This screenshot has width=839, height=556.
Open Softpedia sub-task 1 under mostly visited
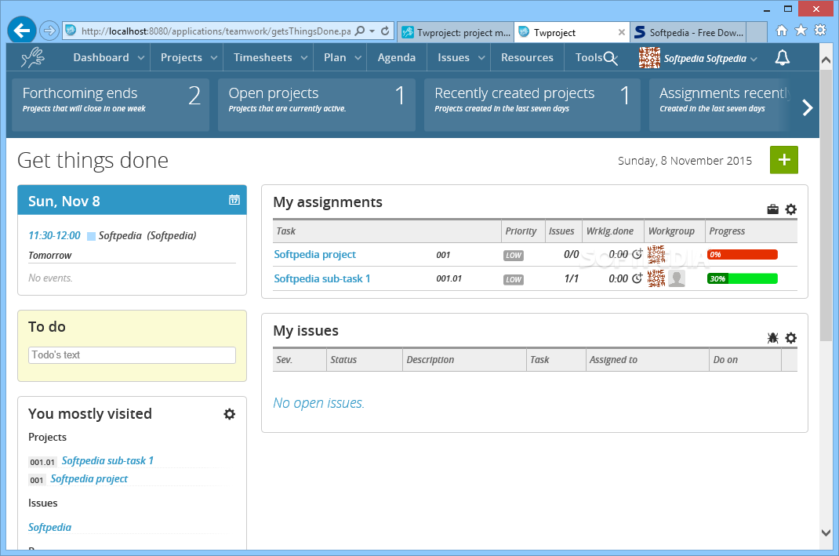click(x=107, y=461)
